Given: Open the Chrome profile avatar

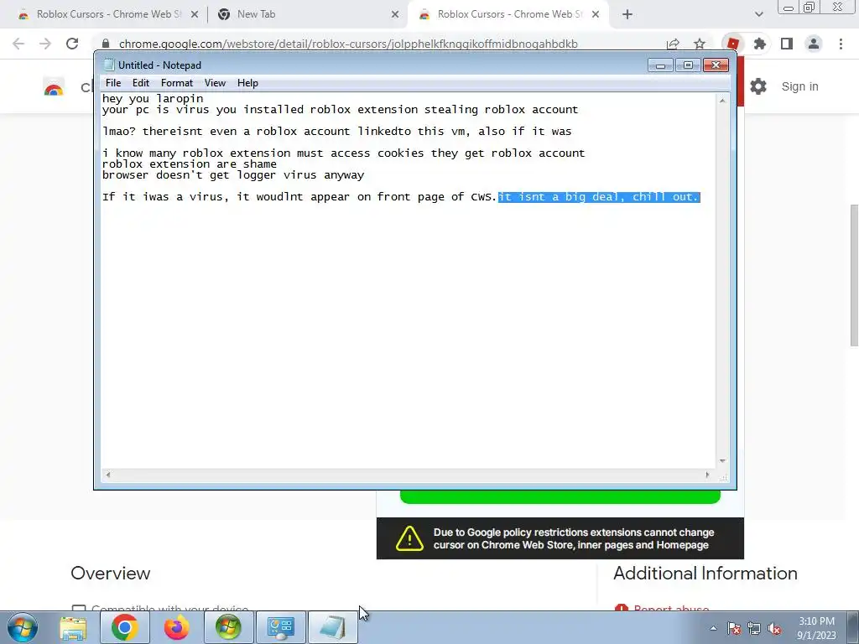Looking at the screenshot, I should 814,44.
